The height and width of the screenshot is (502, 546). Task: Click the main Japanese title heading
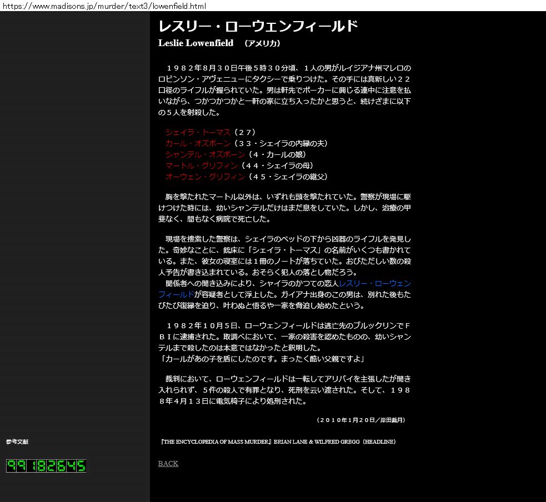[258, 26]
